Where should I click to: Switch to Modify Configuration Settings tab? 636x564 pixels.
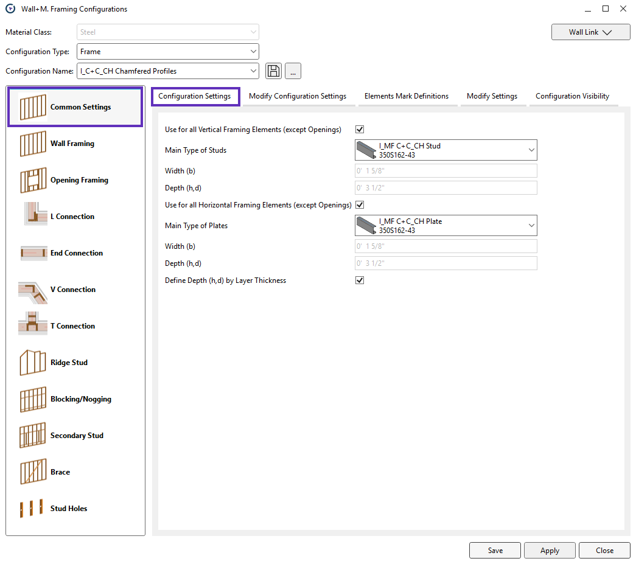pos(298,96)
